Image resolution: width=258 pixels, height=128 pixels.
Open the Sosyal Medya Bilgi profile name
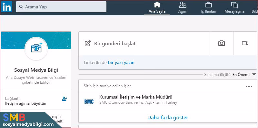[36, 70]
